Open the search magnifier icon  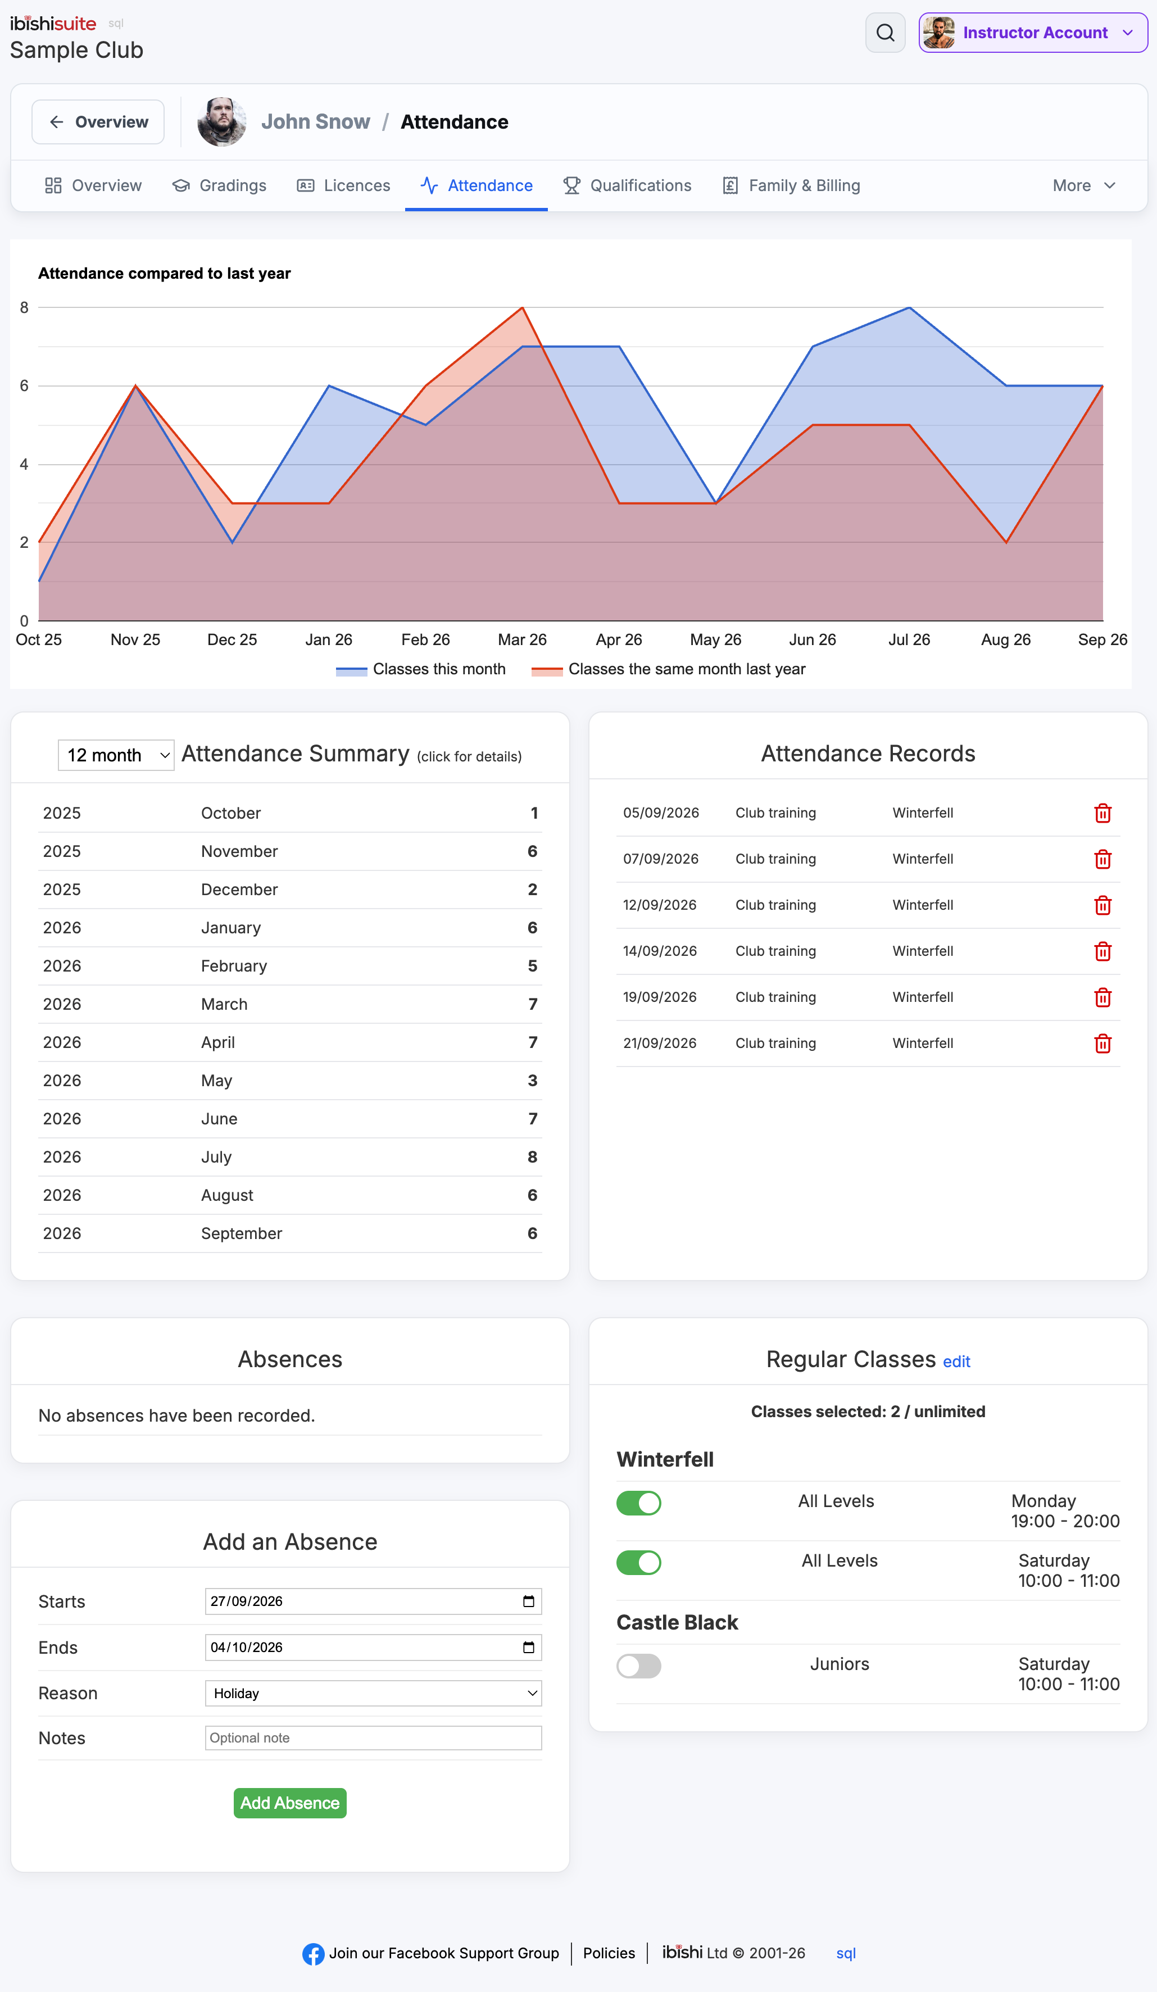885,33
